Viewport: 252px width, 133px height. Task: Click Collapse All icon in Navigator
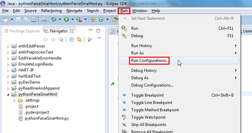tap(71, 39)
